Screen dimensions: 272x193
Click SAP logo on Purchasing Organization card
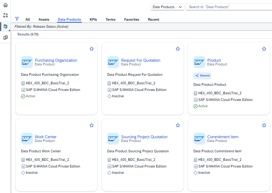click(27, 62)
